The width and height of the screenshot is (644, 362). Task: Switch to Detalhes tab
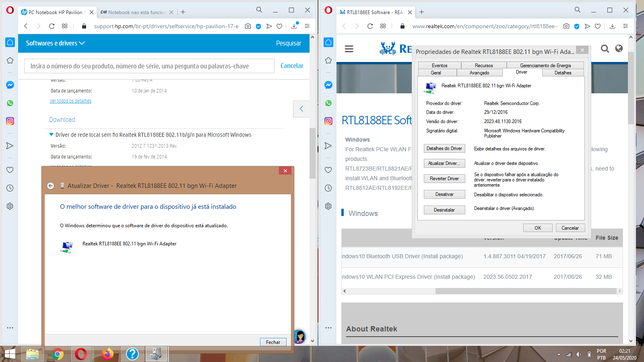563,73
